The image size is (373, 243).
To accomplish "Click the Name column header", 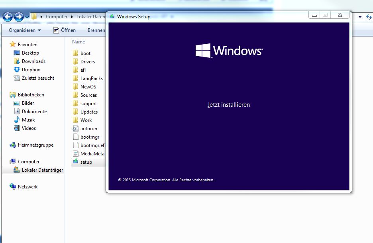I will [79, 41].
